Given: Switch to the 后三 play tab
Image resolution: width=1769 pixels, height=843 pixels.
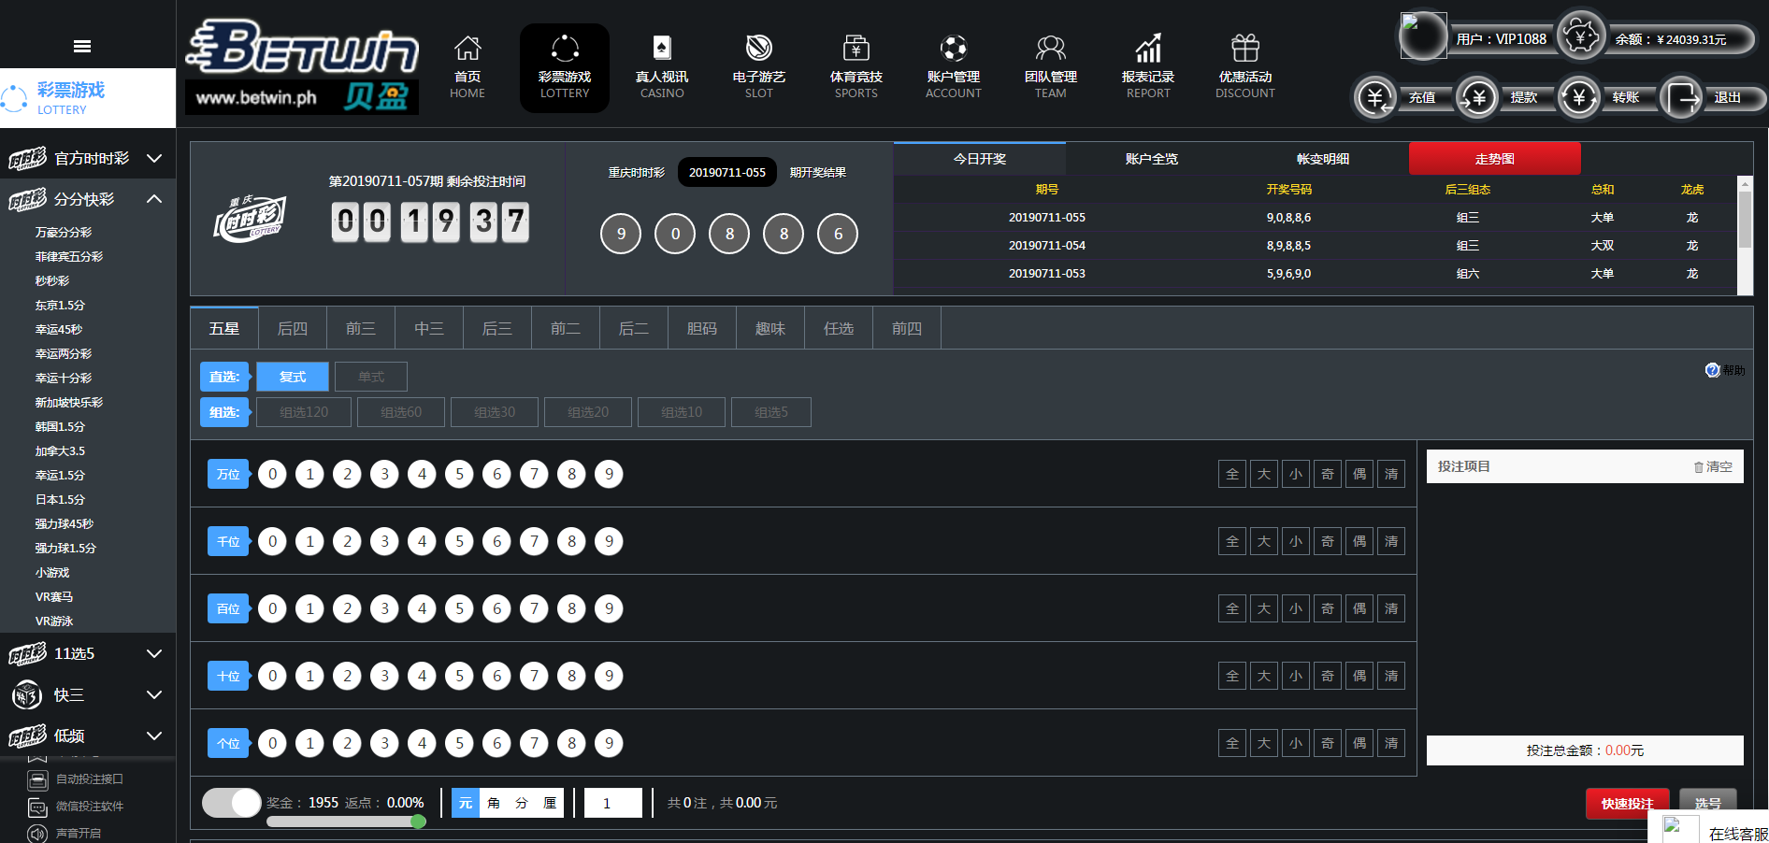Looking at the screenshot, I should [496, 328].
